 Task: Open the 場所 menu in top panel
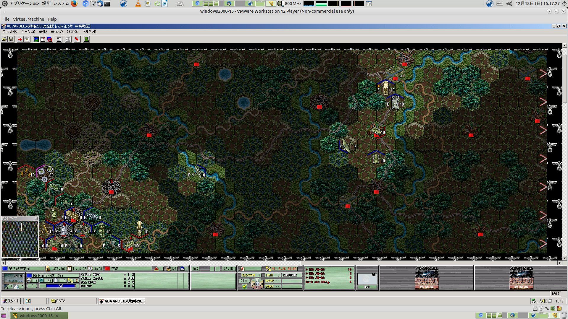(46, 4)
